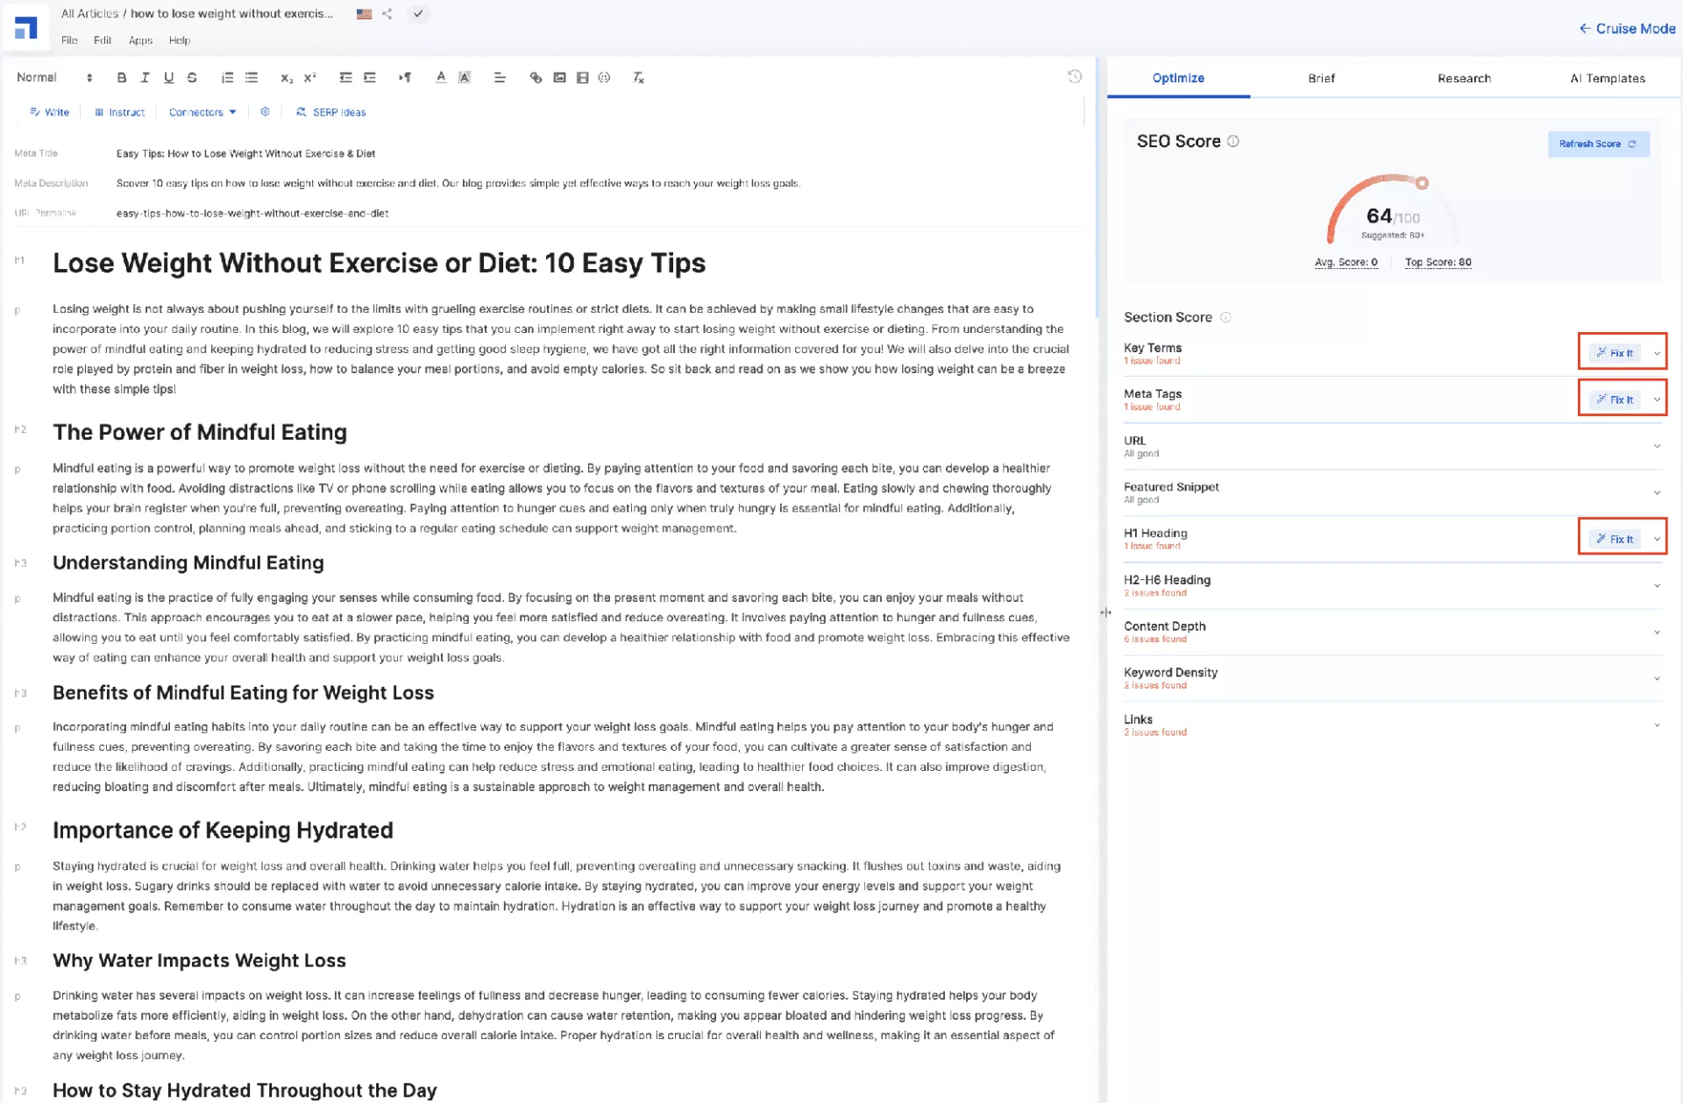Insert a video into the article
The width and height of the screenshot is (1683, 1103).
(583, 78)
